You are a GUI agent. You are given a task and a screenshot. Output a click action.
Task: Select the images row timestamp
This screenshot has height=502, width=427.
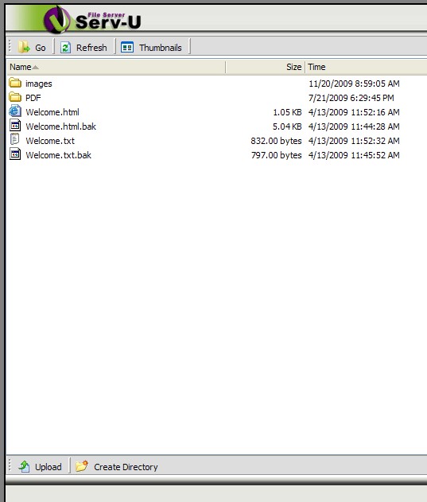click(x=354, y=84)
